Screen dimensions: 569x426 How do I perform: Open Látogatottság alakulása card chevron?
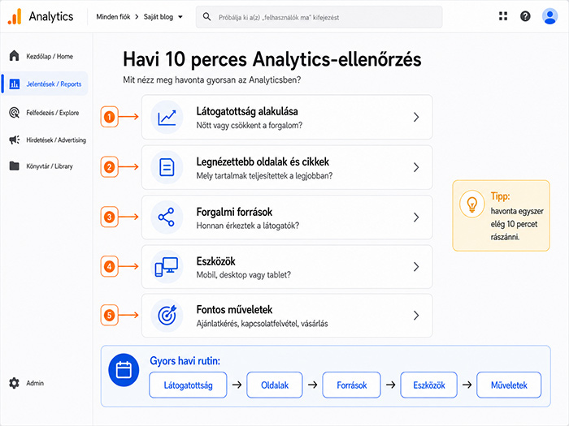point(416,117)
